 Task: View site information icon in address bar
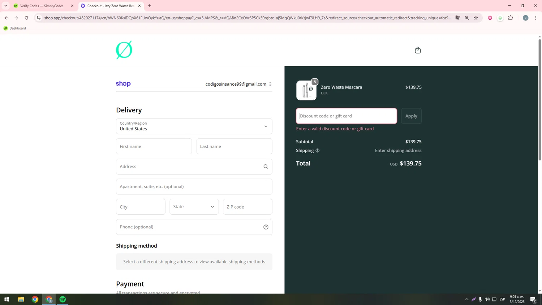tap(39, 18)
